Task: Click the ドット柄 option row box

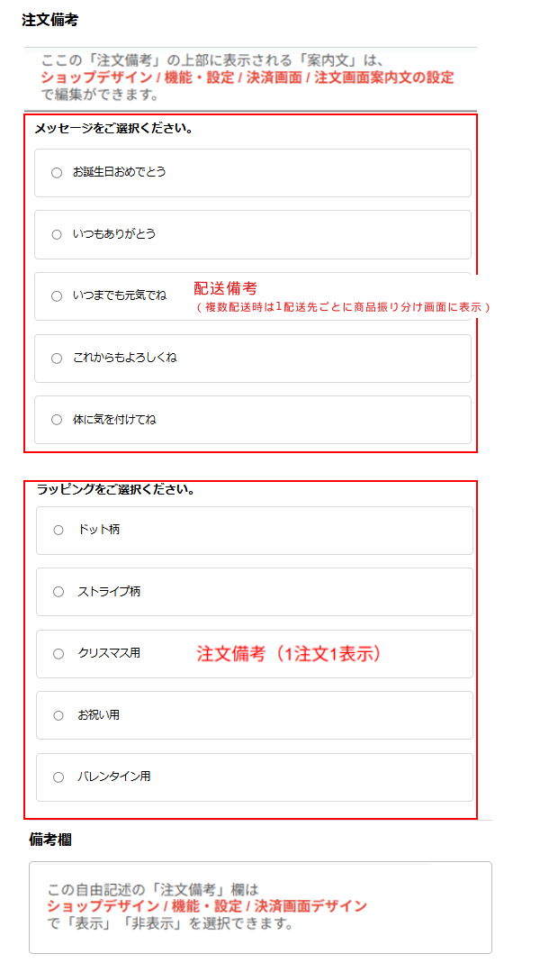Action: pyautogui.click(x=255, y=530)
